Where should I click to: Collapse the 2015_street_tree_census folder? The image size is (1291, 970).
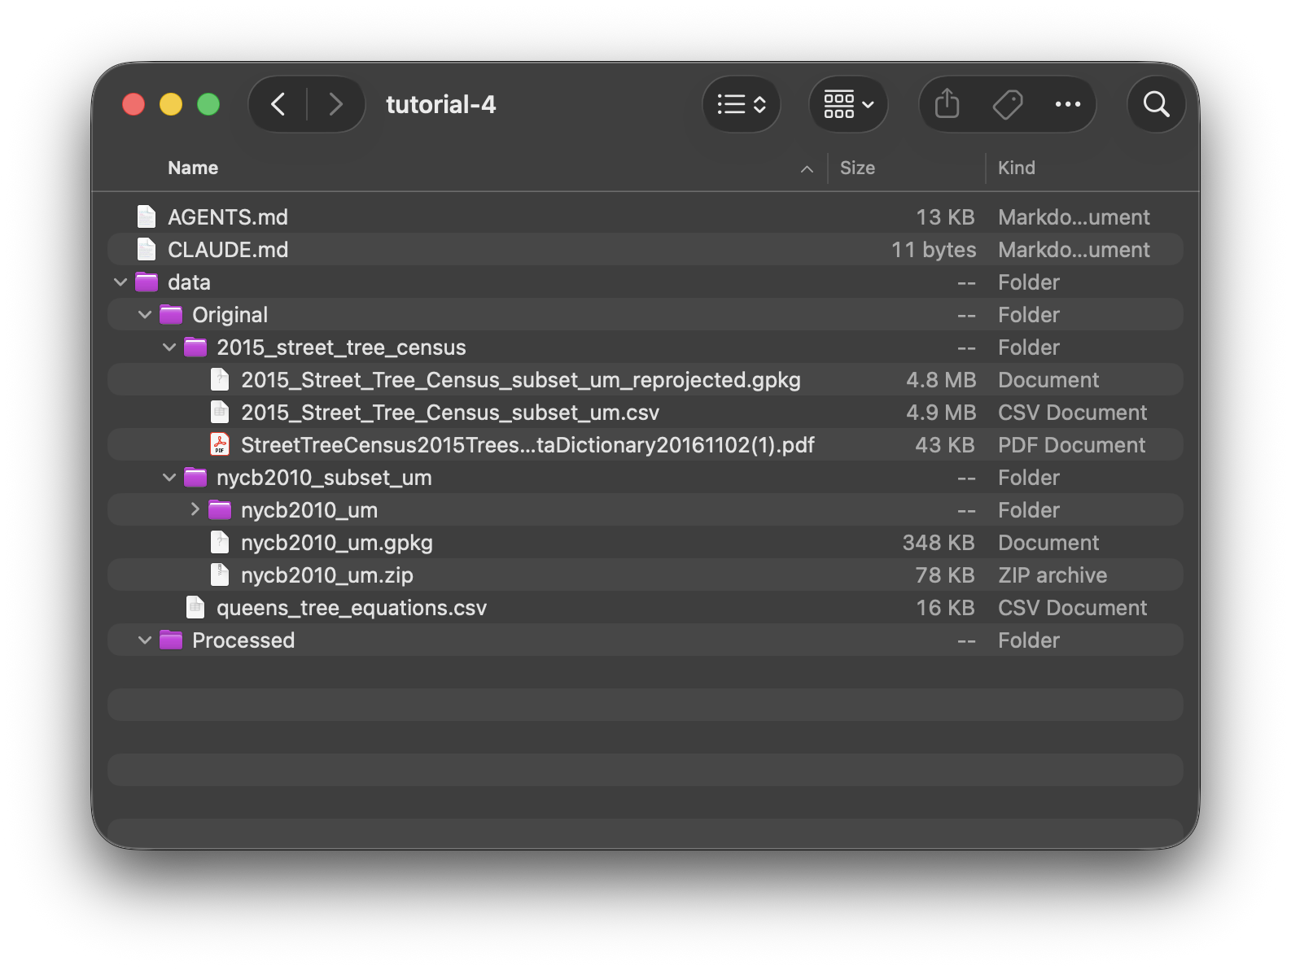[169, 347]
